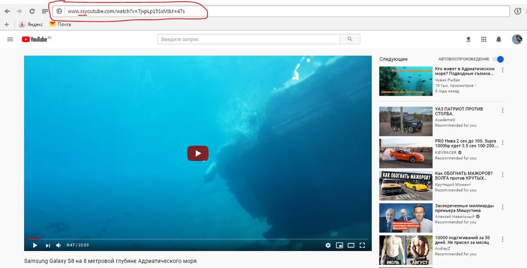Open the account avatar menu
This screenshot has width=527, height=268.
coord(517,39)
